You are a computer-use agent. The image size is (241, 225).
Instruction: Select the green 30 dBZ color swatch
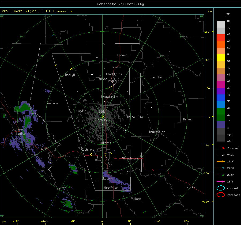pyautogui.click(x=221, y=111)
